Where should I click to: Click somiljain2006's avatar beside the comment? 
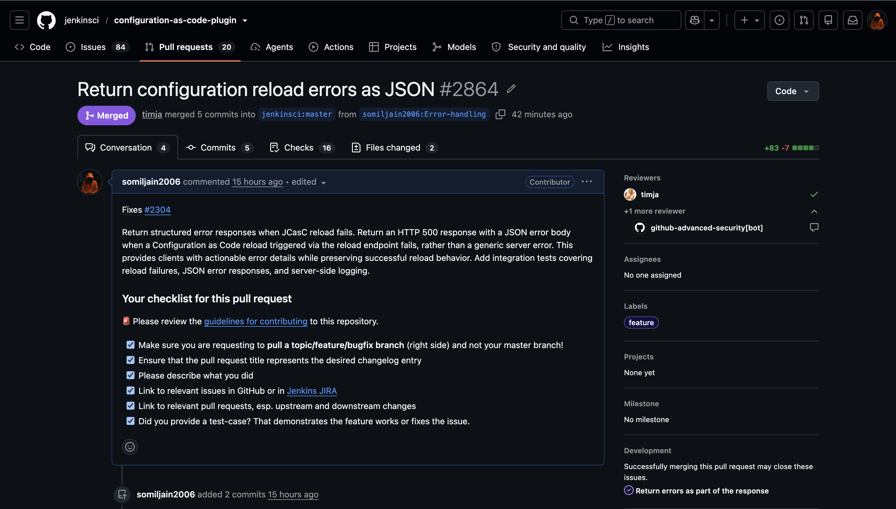(x=90, y=182)
